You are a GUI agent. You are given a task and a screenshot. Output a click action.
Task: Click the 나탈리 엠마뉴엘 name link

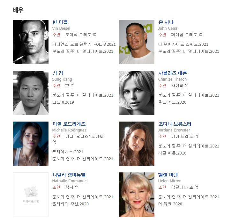tap(69, 175)
